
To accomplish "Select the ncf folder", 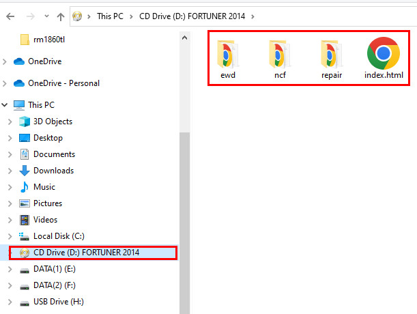I will pyautogui.click(x=280, y=59).
